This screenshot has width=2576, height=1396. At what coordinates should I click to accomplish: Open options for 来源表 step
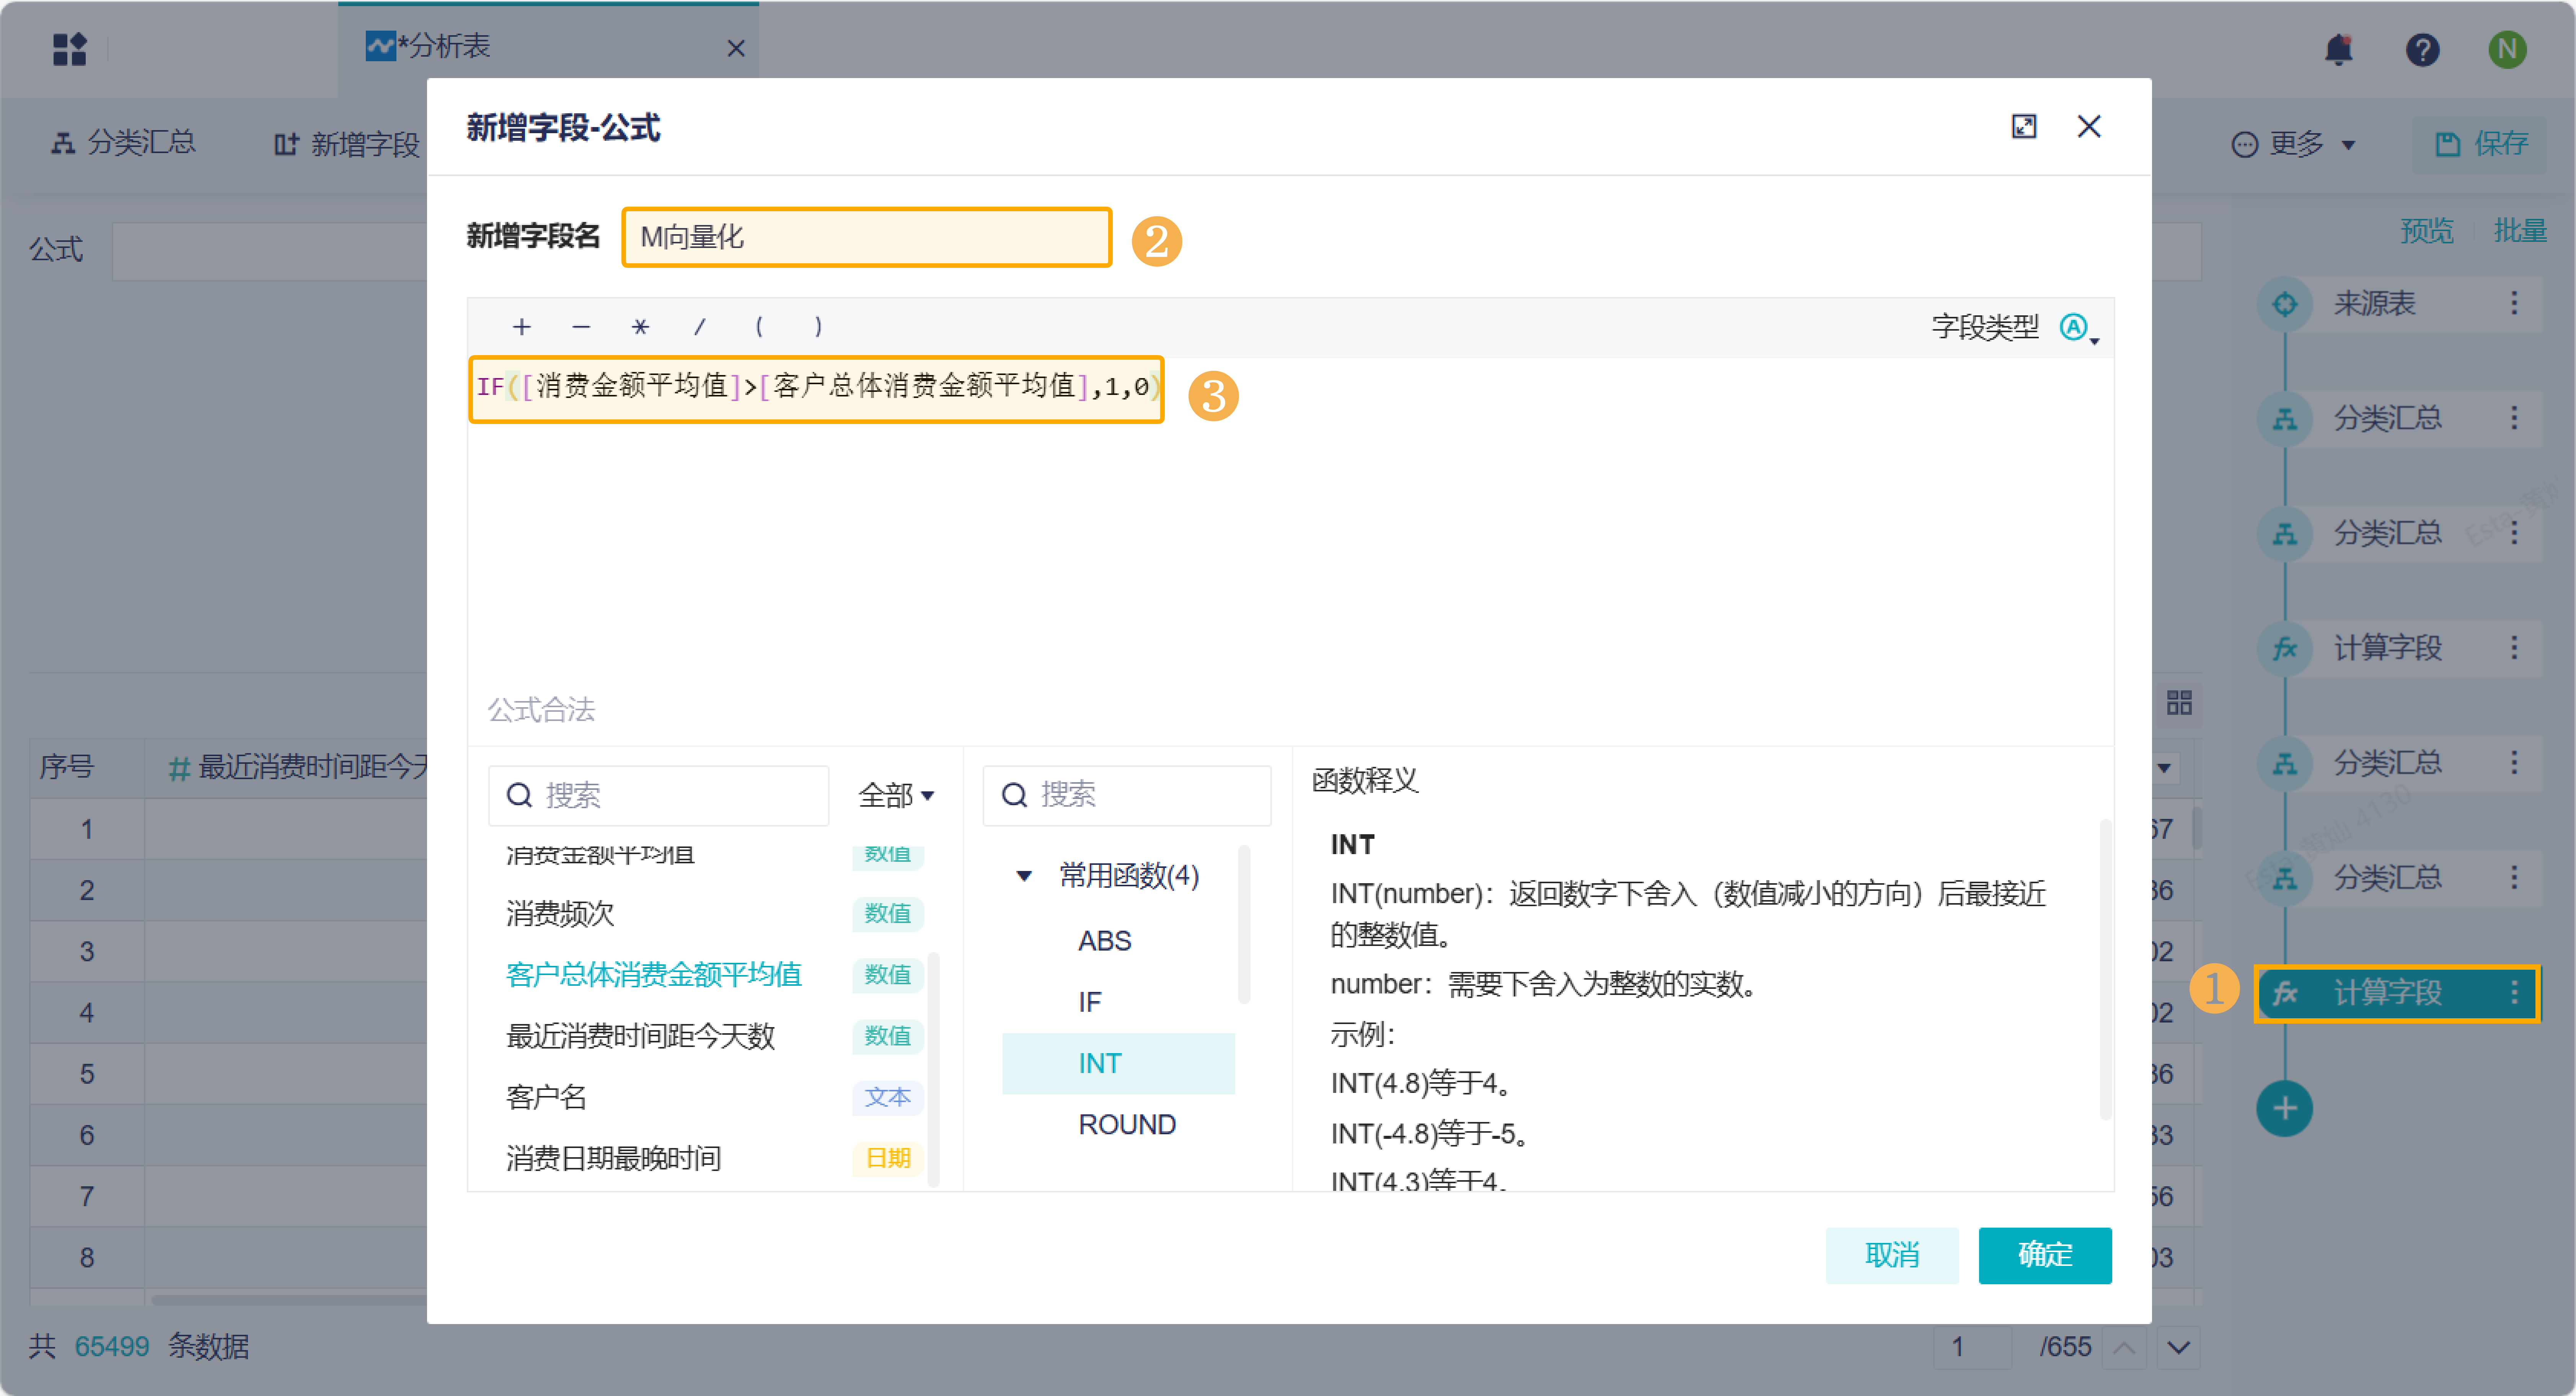coord(2514,304)
